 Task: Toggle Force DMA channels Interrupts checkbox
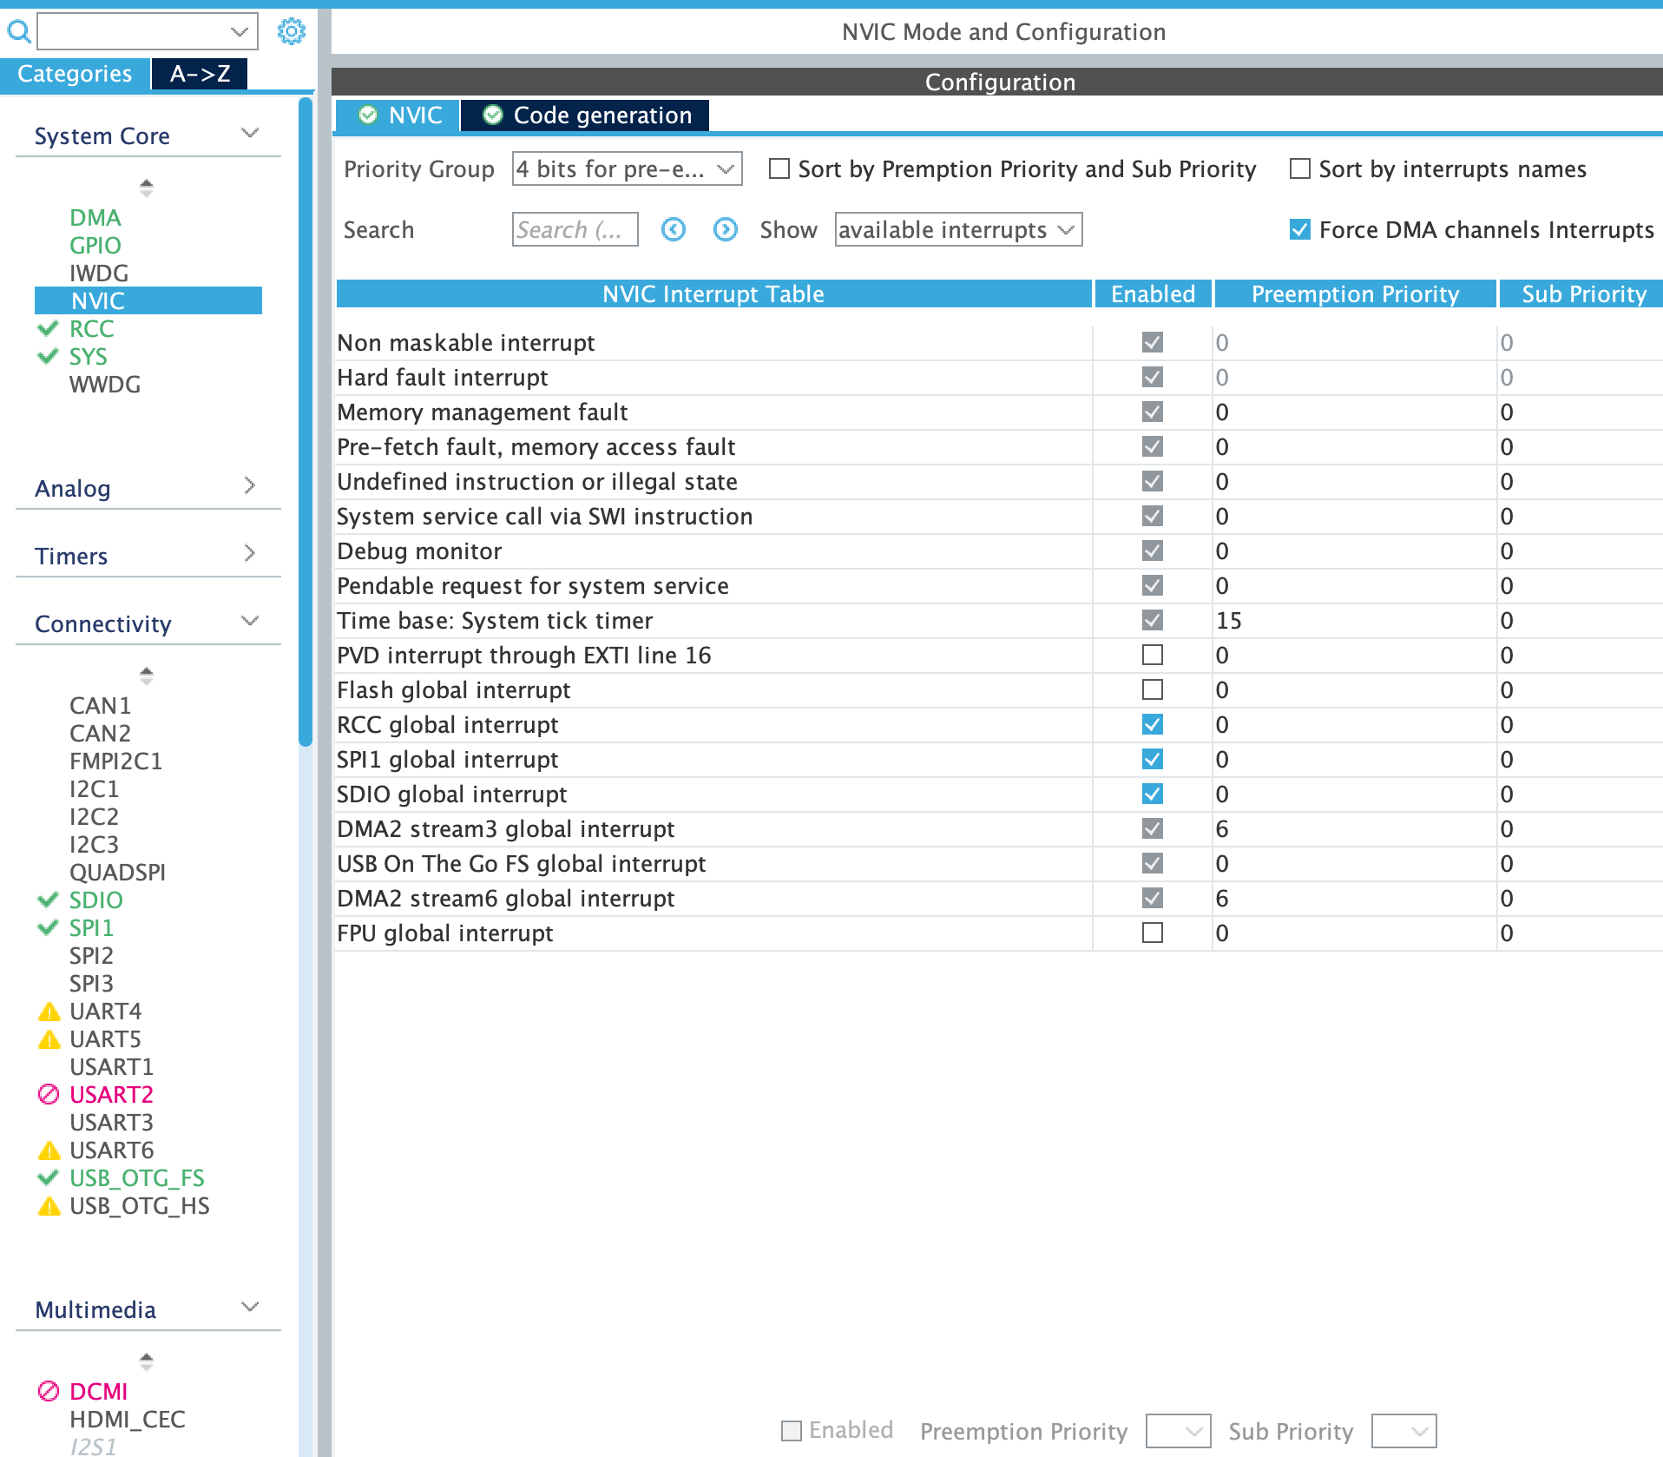[x=1300, y=229]
